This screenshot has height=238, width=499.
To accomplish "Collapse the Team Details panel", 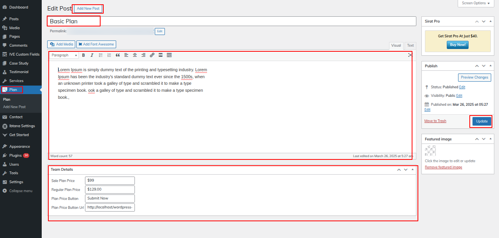I will pyautogui.click(x=412, y=170).
